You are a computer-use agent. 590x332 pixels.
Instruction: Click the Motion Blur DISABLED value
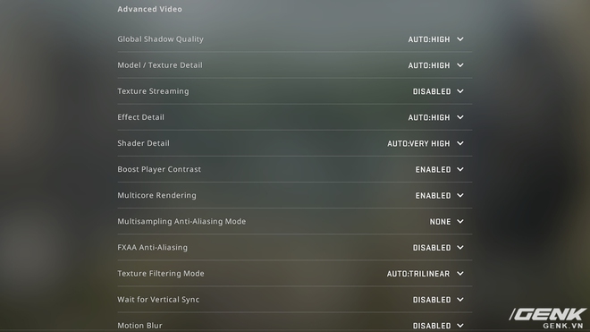[x=432, y=326]
